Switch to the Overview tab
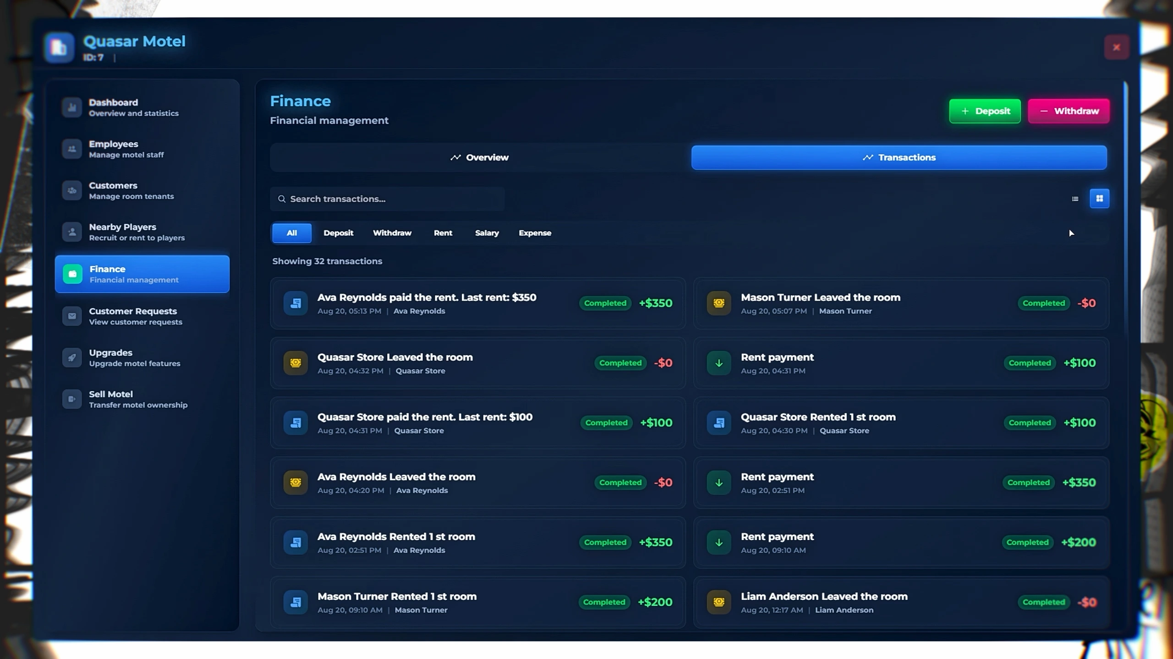The height and width of the screenshot is (659, 1173). [479, 157]
